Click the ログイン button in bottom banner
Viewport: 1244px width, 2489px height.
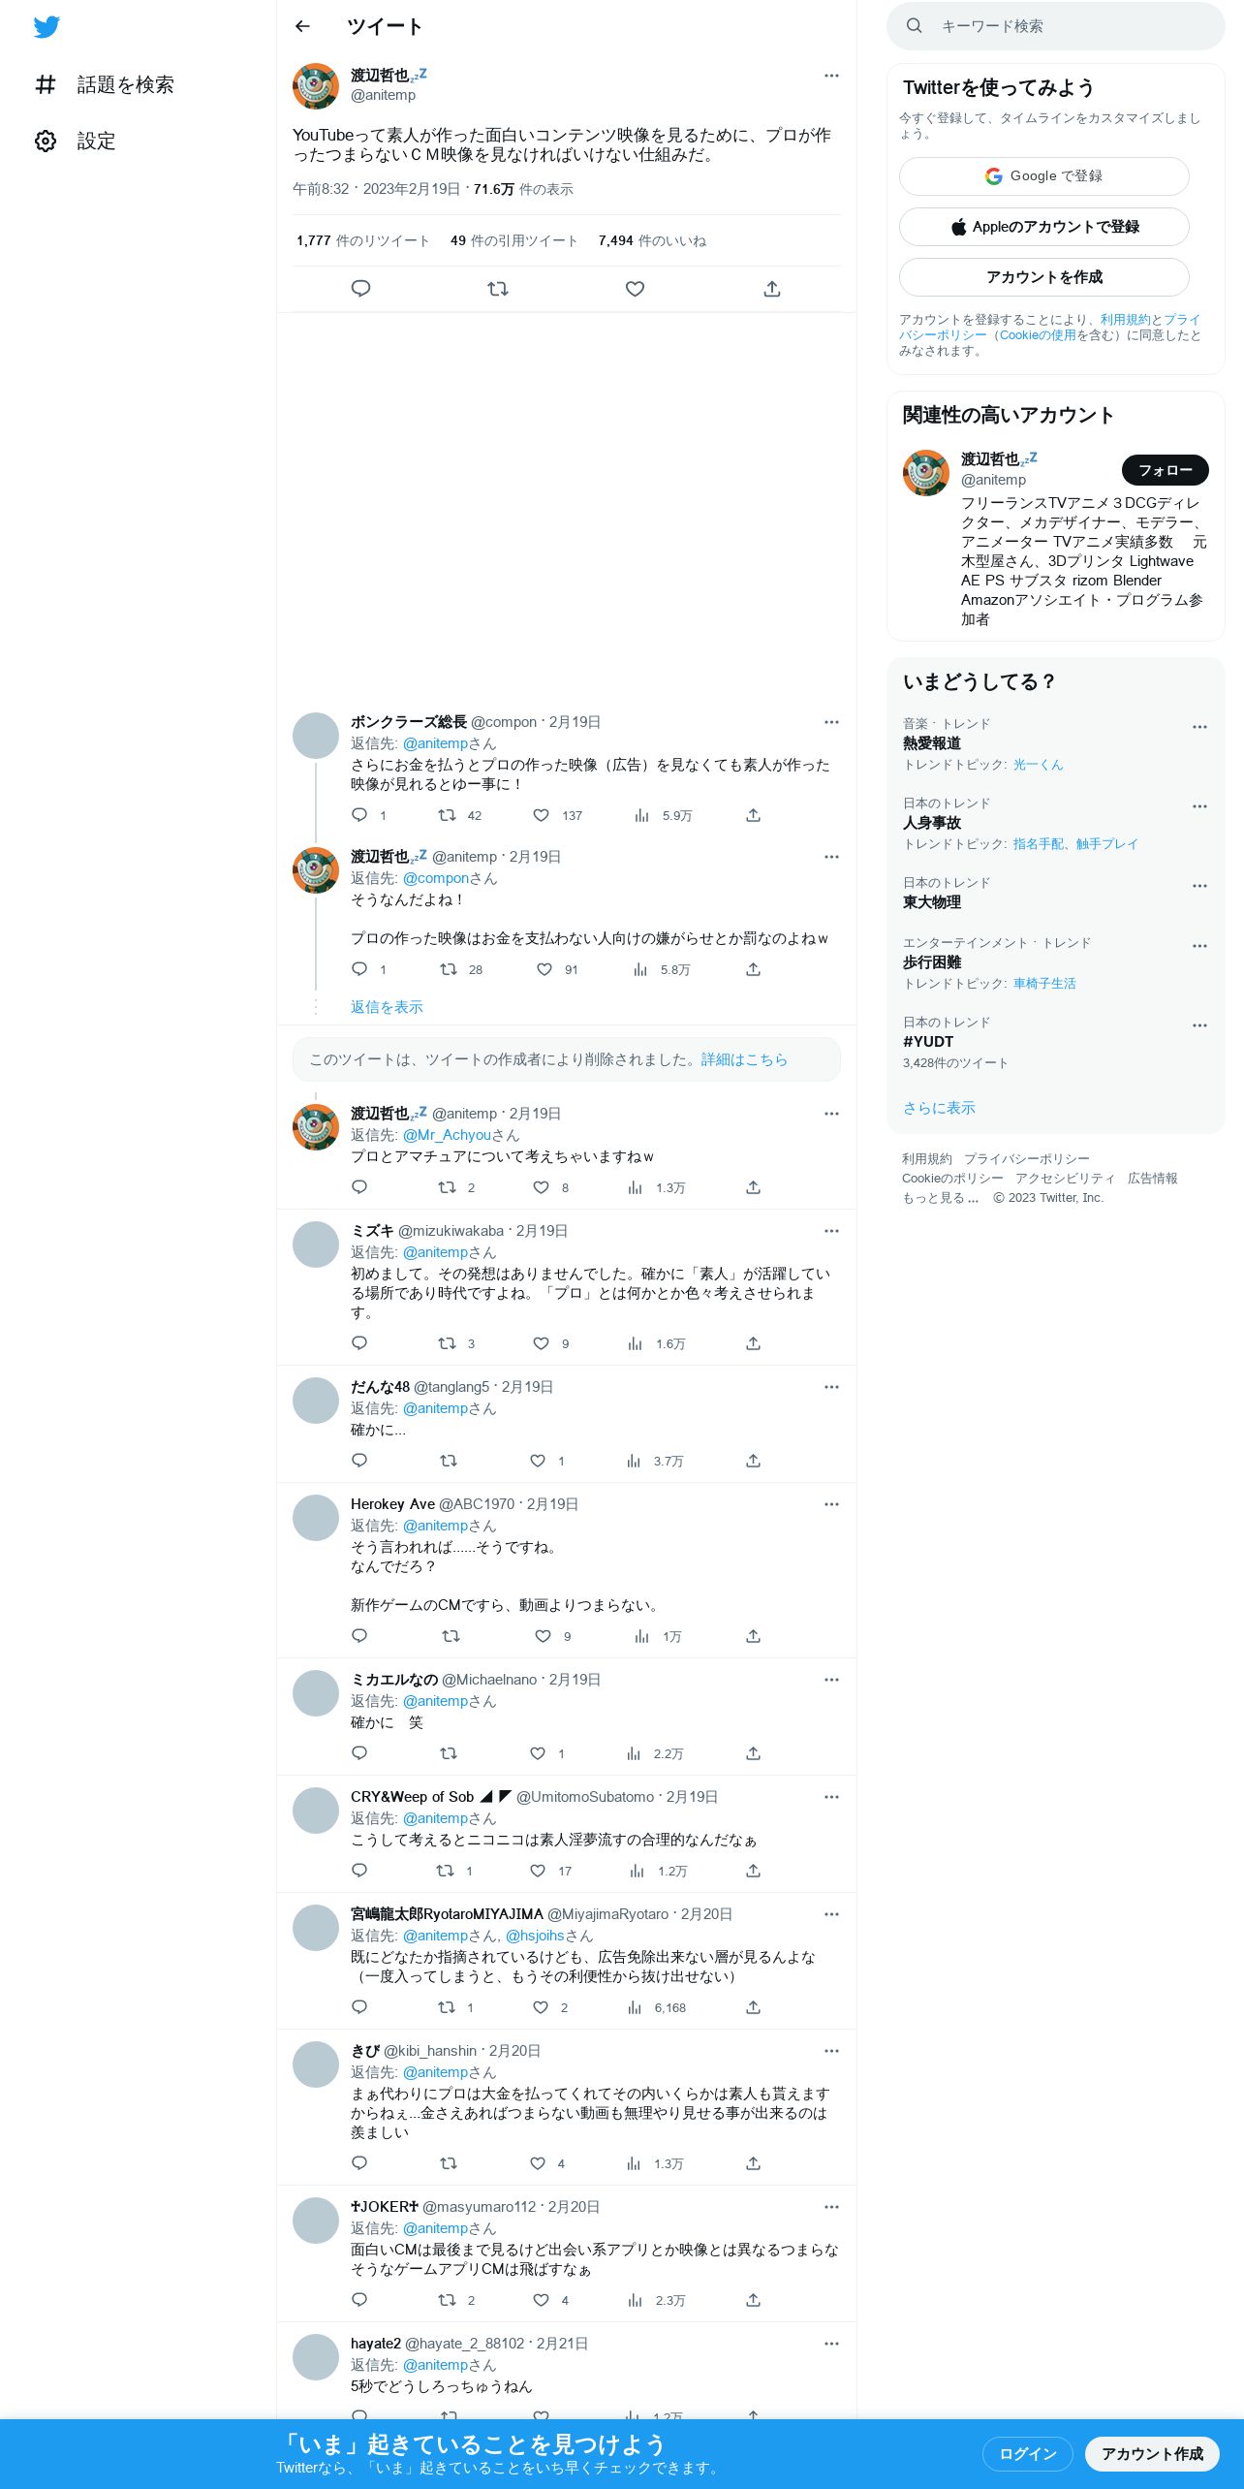1028,2453
